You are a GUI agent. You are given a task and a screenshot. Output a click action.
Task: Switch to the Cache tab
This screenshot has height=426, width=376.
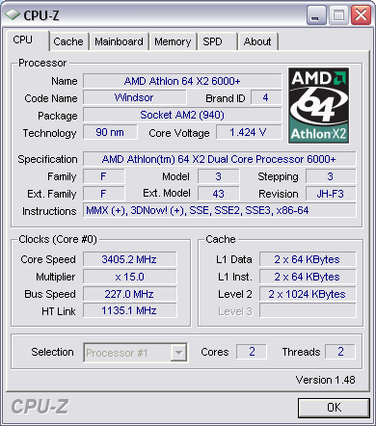(x=68, y=41)
